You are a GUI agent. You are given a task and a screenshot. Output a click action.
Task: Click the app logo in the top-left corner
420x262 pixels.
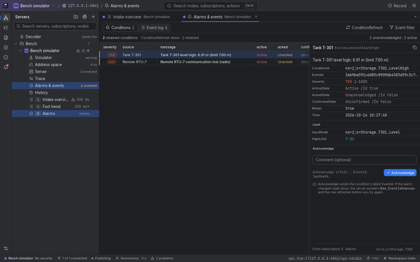(x=6, y=6)
